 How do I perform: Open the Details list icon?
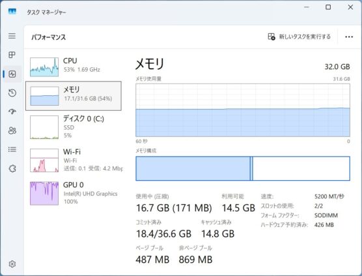coord(12,149)
